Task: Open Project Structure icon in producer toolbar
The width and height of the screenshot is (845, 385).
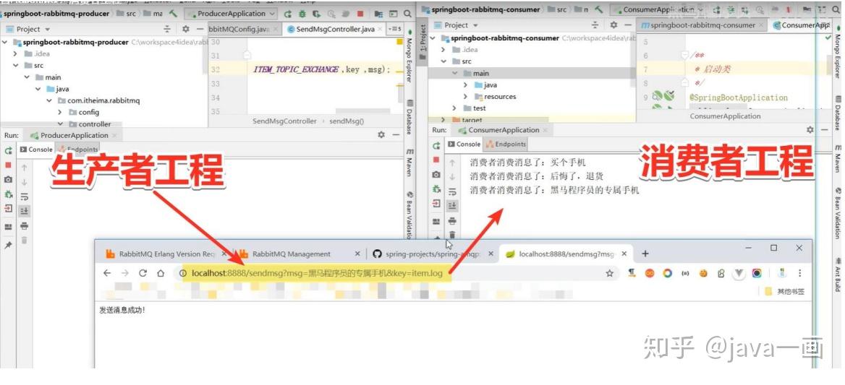Action: pyautogui.click(x=379, y=14)
